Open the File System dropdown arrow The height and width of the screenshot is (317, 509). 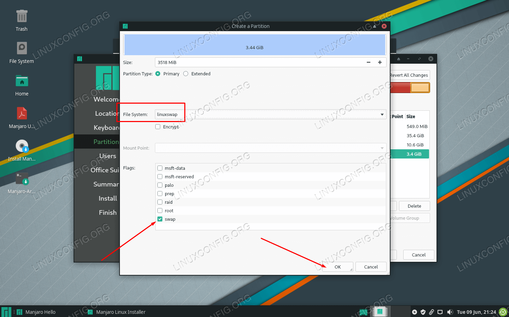pos(382,114)
